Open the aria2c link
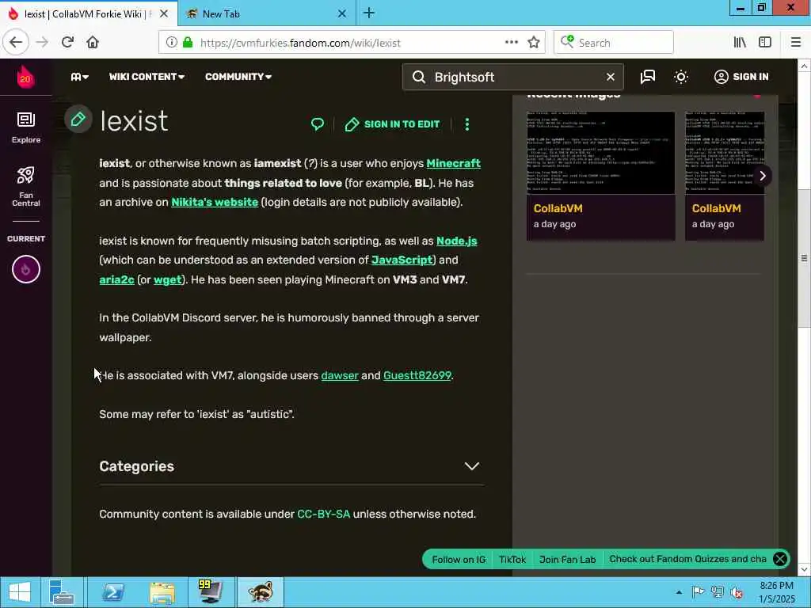This screenshot has width=811, height=608. tap(117, 279)
